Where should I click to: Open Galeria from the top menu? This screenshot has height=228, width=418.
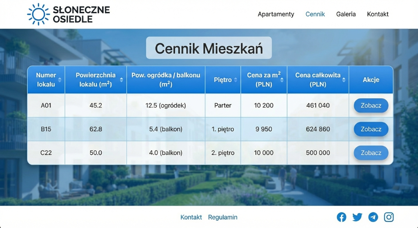[x=346, y=14]
